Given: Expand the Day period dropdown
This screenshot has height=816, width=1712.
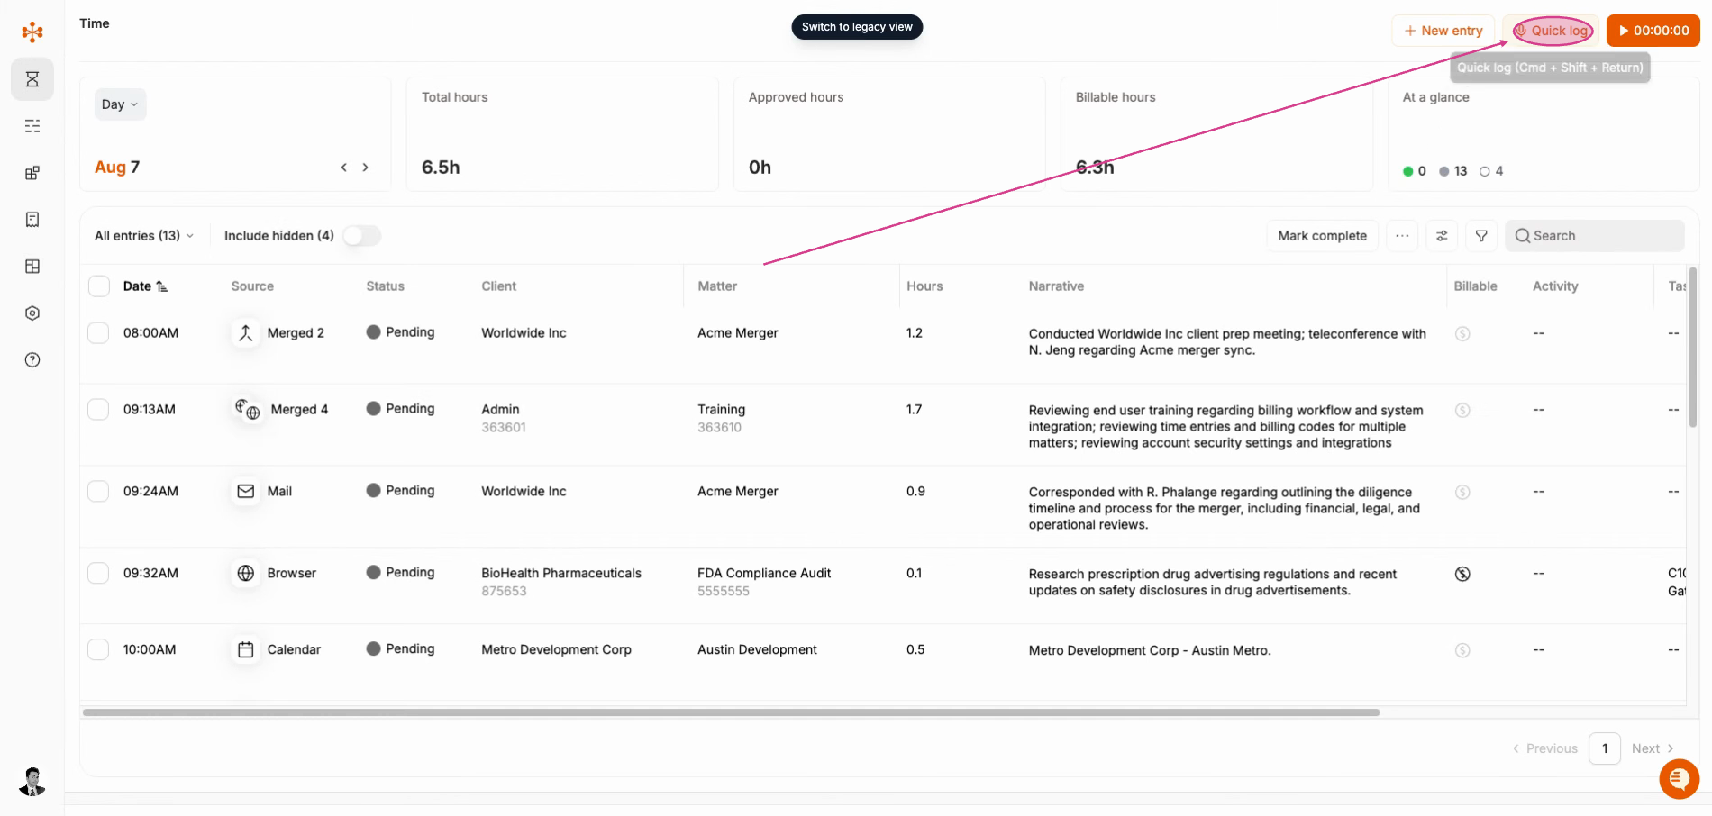Looking at the screenshot, I should coord(120,104).
